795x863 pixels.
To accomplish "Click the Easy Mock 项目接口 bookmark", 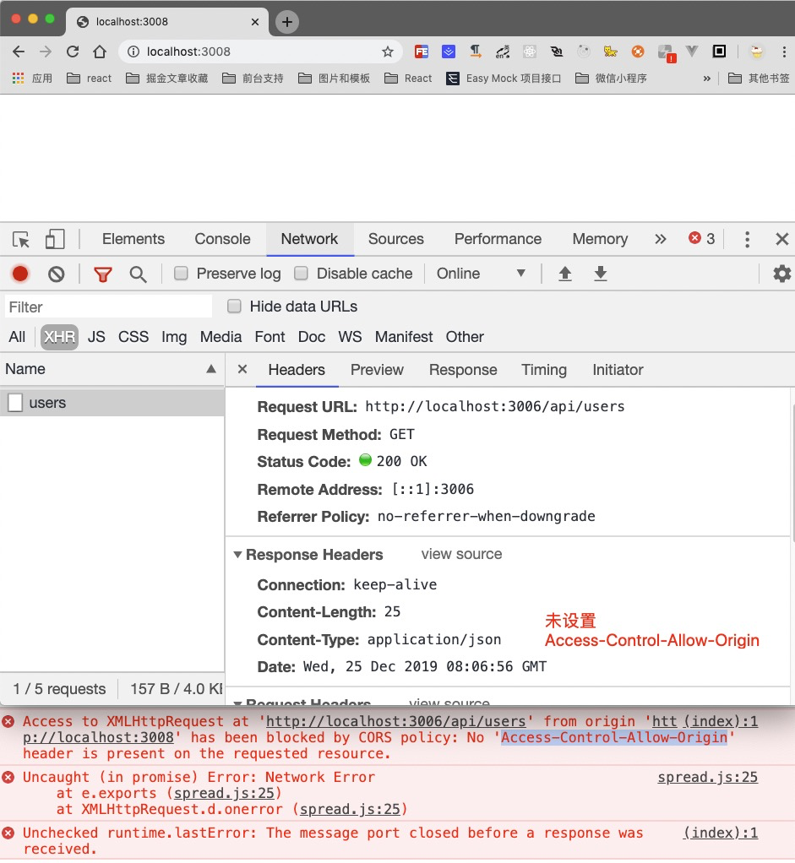I will [x=504, y=79].
